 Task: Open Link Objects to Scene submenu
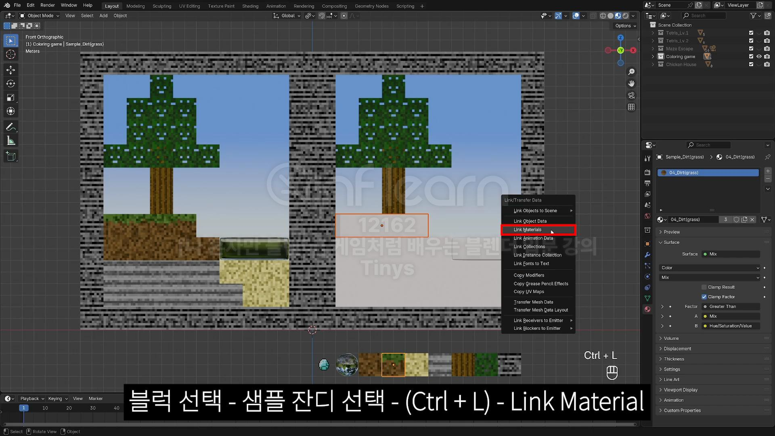click(538, 211)
